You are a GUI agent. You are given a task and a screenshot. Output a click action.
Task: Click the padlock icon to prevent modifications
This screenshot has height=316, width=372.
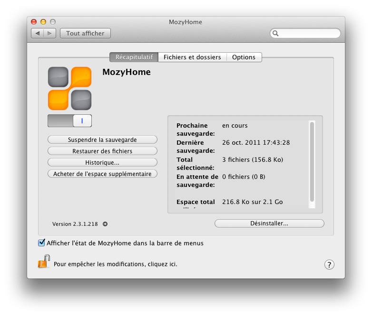tap(44, 261)
